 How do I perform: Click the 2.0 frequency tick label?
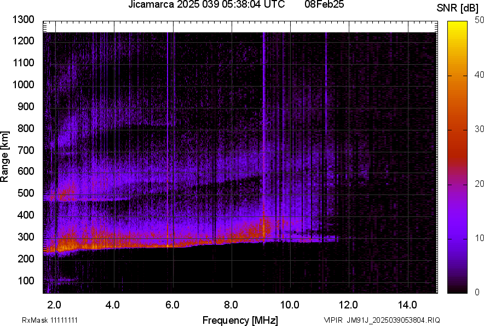[54, 305]
